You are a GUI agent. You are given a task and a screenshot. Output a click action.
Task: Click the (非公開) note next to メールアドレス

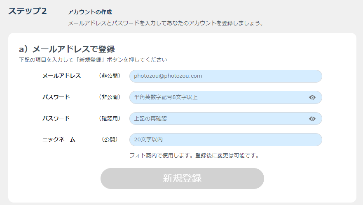tap(110, 76)
